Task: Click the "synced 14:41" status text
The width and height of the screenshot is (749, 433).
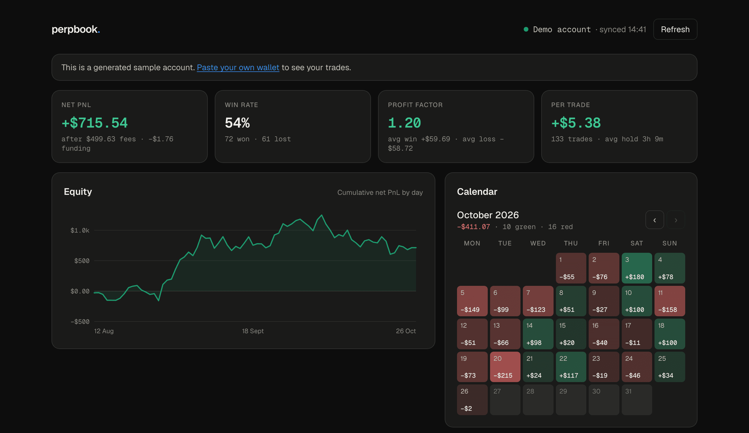Action: pyautogui.click(x=623, y=30)
